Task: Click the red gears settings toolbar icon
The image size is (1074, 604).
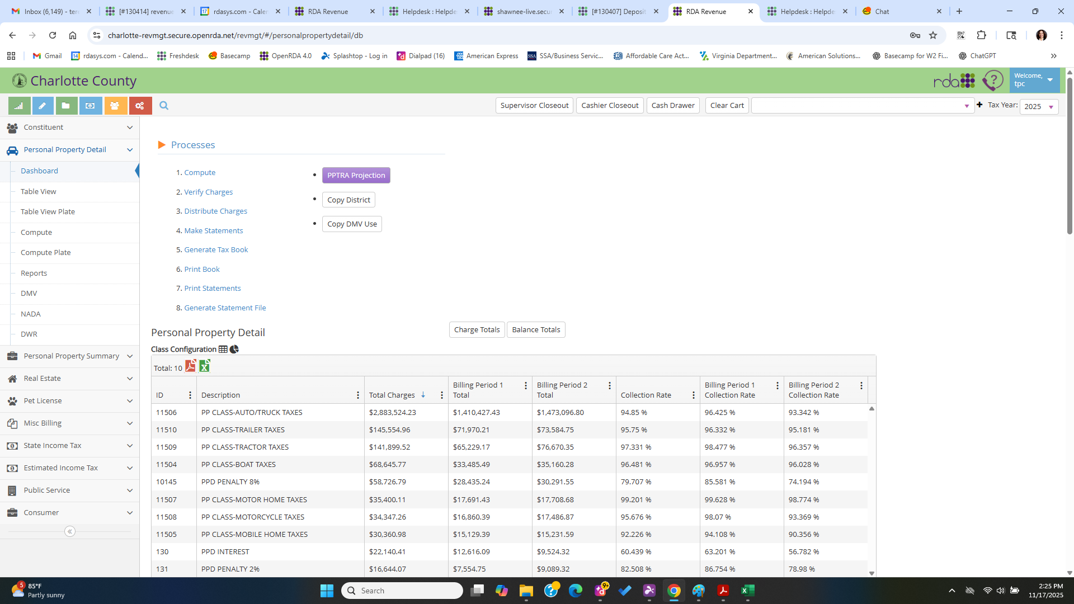Action: (x=140, y=106)
